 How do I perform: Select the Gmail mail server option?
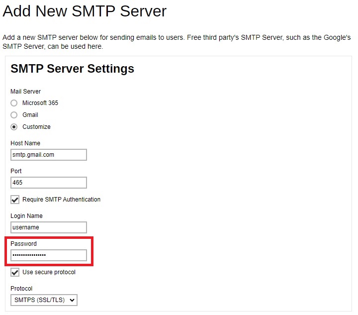click(x=14, y=115)
